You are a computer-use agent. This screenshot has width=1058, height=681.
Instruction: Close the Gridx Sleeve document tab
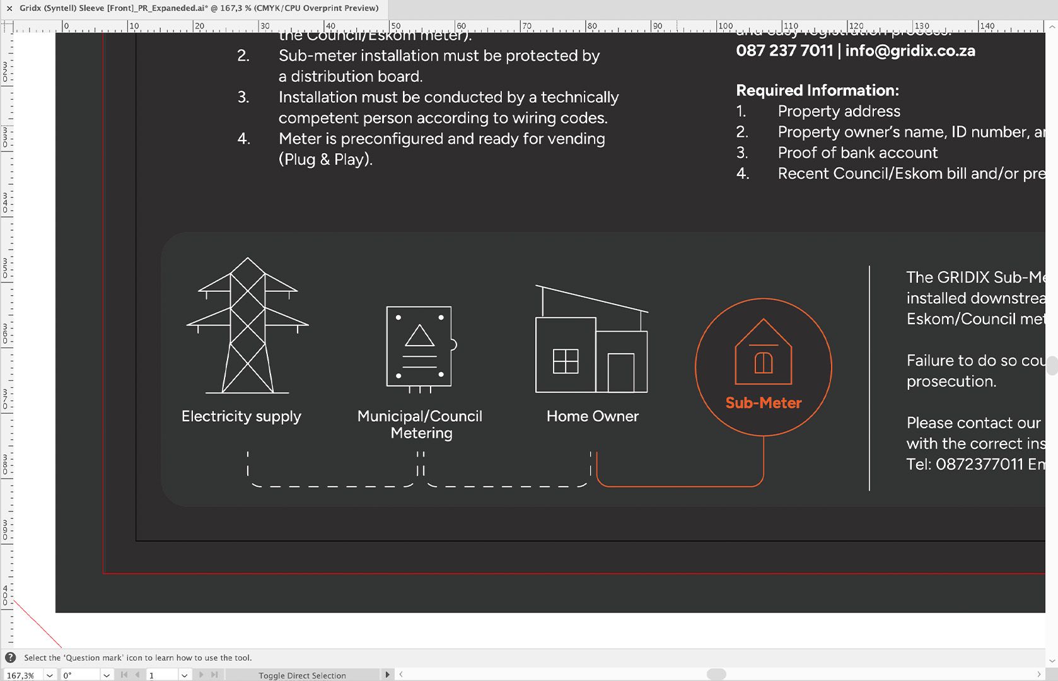9,8
